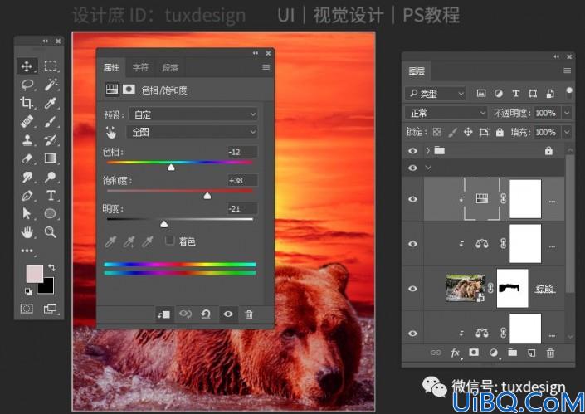Select the History Brush tool
Screen dimensions: 585x414
click(x=51, y=140)
